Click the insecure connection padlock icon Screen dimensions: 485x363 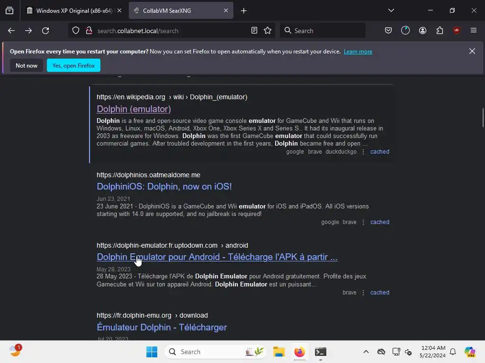[x=89, y=31]
